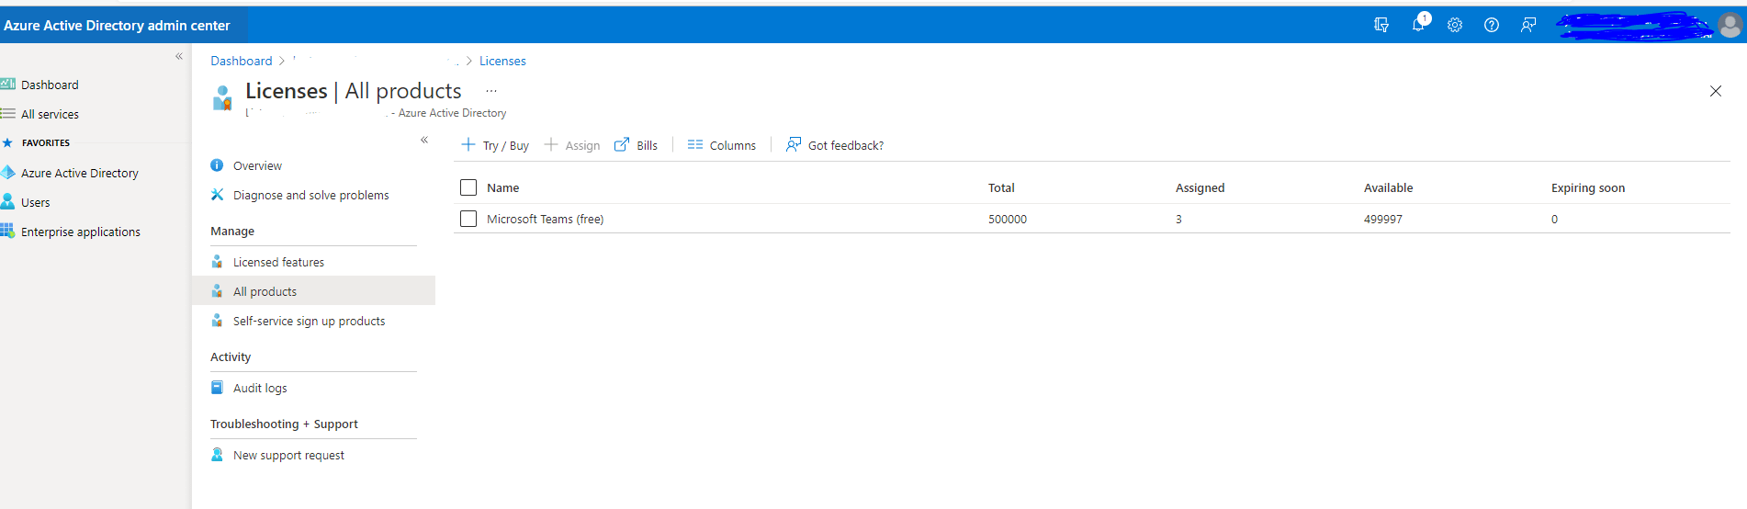Click the Bills external link icon

[622, 144]
